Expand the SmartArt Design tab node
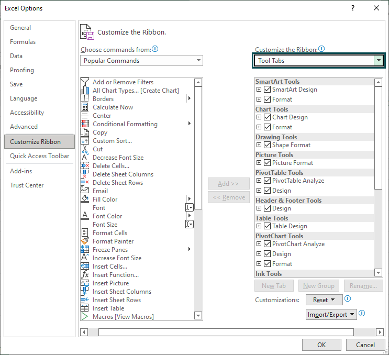This screenshot has width=389, height=355. click(x=259, y=90)
